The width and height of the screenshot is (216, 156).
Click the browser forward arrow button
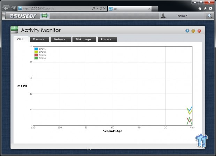click(x=14, y=8)
